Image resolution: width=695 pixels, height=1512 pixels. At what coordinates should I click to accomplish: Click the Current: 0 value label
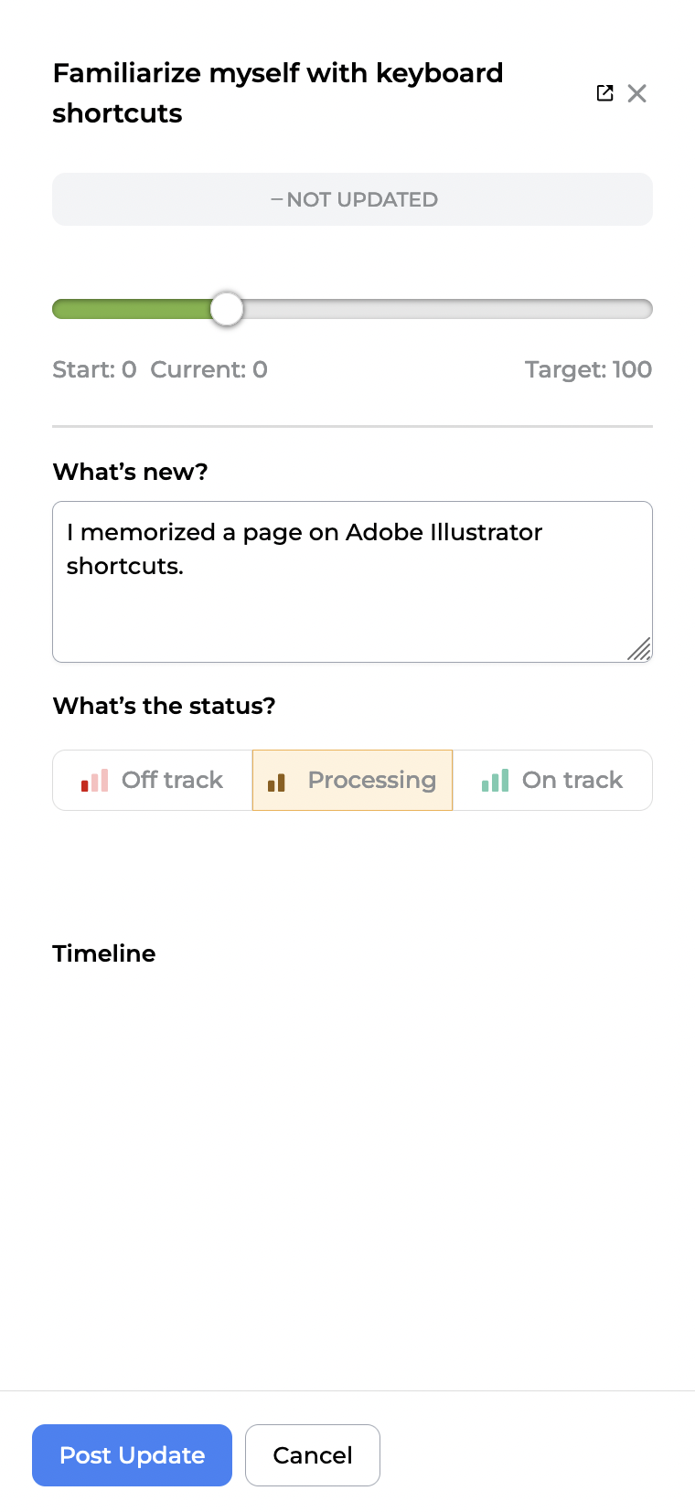tap(208, 369)
